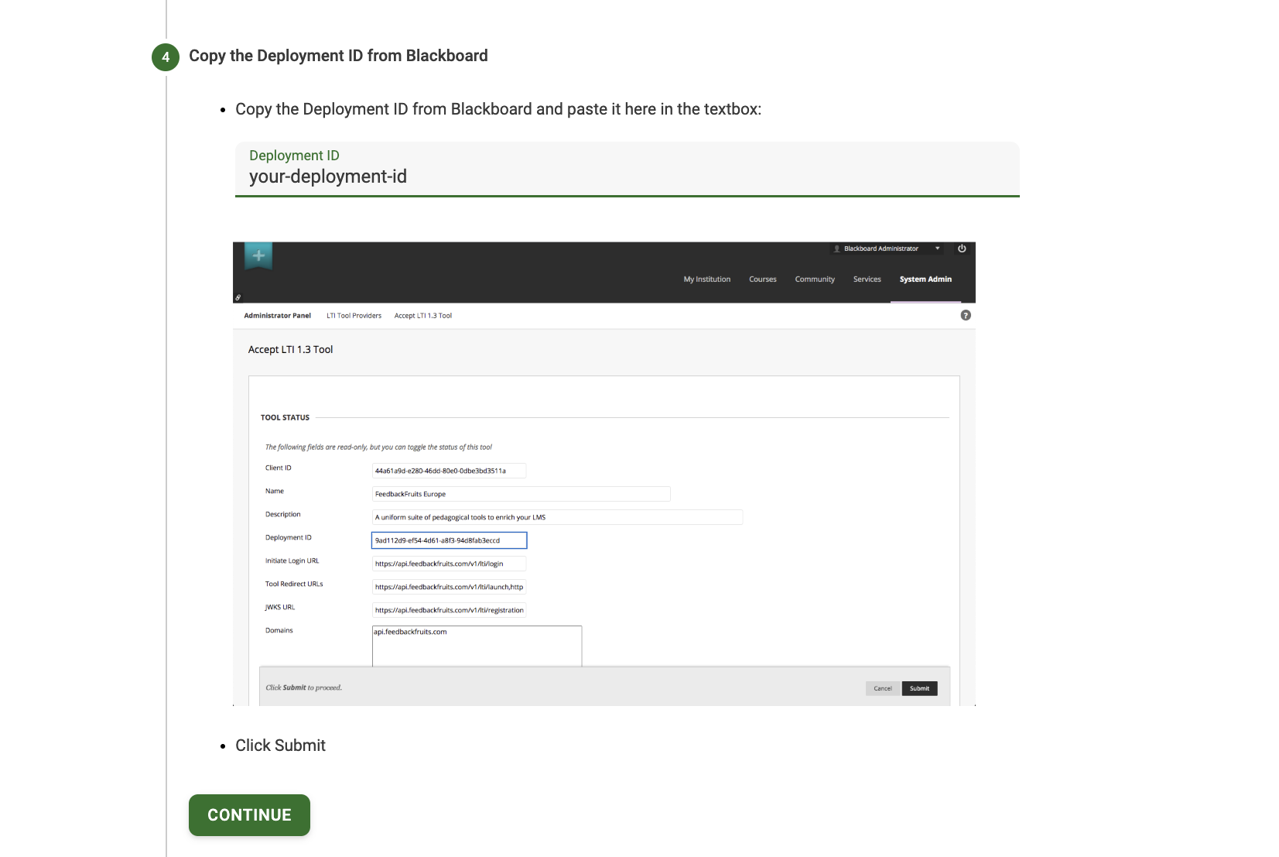Select the My Institution tab in the screenshot
1279x857 pixels.
pos(706,279)
